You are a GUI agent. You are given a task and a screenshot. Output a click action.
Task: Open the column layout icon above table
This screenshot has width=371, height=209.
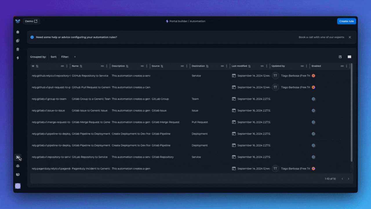[x=349, y=57]
